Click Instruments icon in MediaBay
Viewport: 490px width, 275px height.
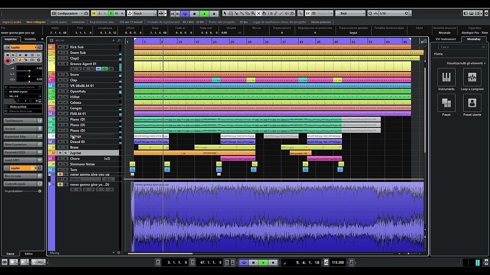click(x=446, y=77)
